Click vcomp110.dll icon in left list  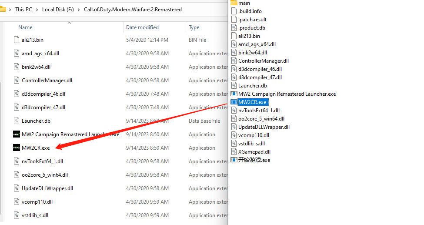pyautogui.click(x=17, y=201)
